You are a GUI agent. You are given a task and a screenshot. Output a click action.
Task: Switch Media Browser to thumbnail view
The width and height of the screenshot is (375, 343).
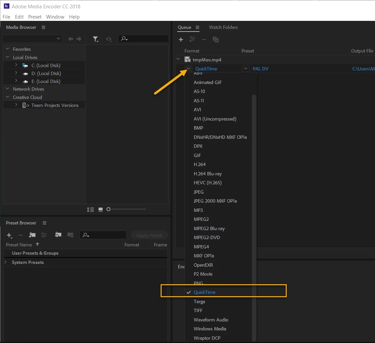point(101,210)
